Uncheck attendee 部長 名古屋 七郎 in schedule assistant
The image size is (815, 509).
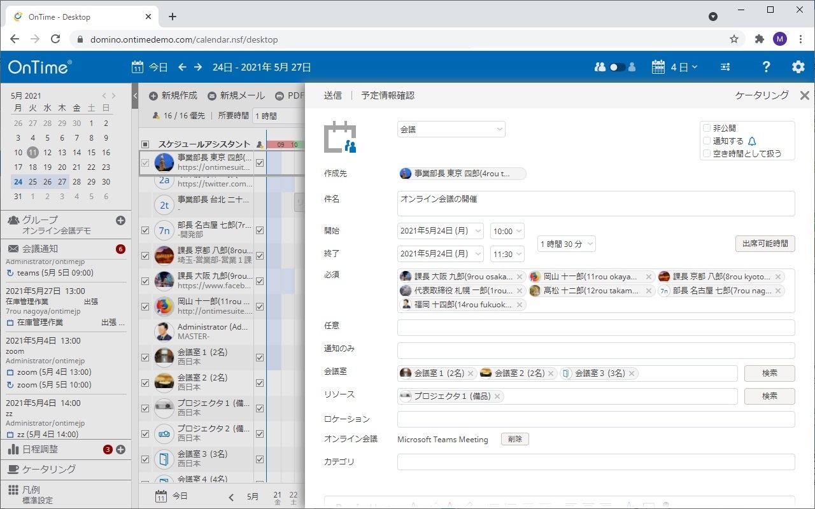coord(145,231)
